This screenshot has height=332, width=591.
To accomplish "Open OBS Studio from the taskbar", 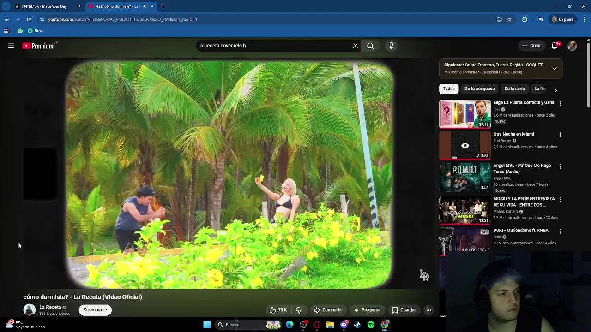I will (x=303, y=325).
